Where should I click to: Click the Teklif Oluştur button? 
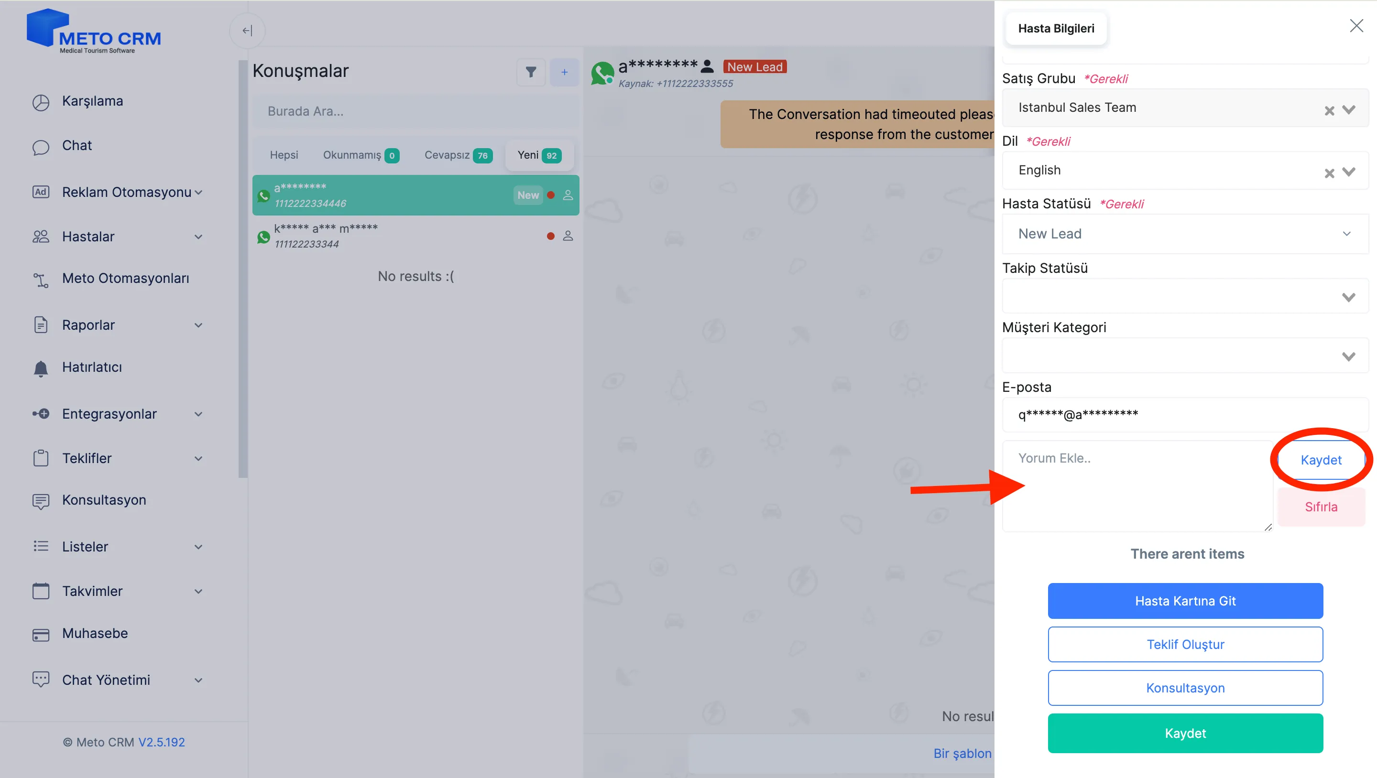[1185, 644]
